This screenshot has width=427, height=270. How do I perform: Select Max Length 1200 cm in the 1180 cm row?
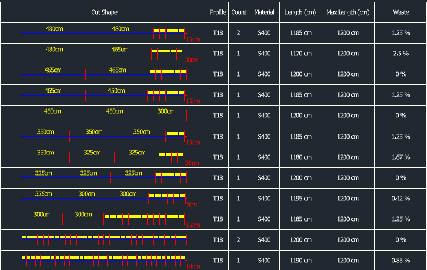click(348, 157)
